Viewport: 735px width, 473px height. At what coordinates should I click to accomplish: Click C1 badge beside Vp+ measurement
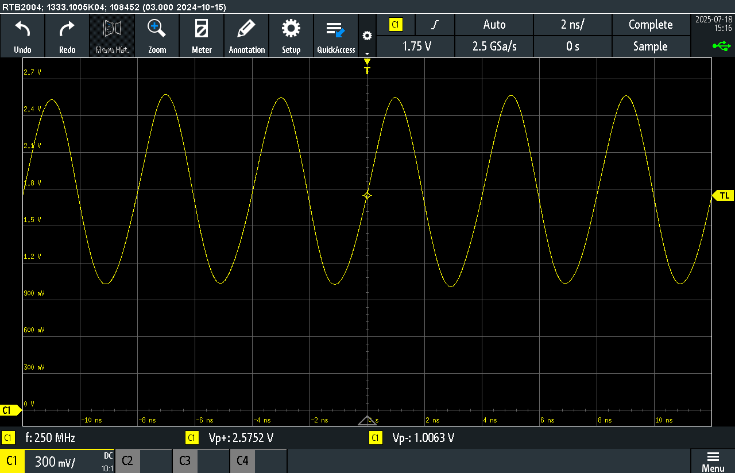192,438
